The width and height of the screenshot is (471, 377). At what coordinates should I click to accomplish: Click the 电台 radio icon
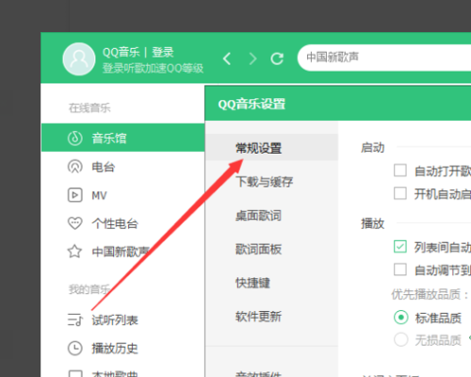pyautogui.click(x=75, y=167)
